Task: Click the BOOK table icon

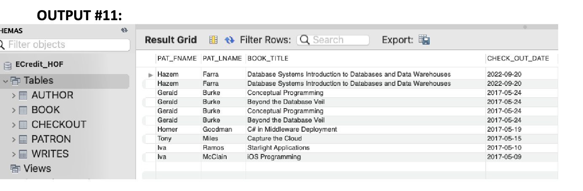Action: click(x=24, y=110)
